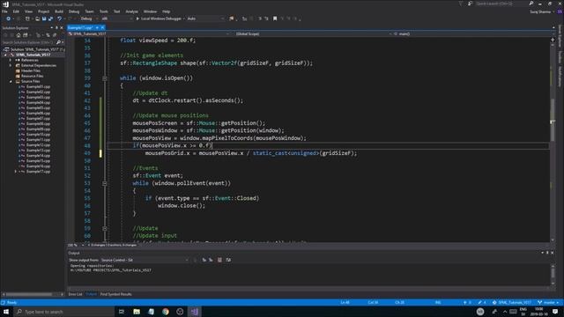Click the Solution Explorer Home icon
This screenshot has width=564, height=317.
19,35
